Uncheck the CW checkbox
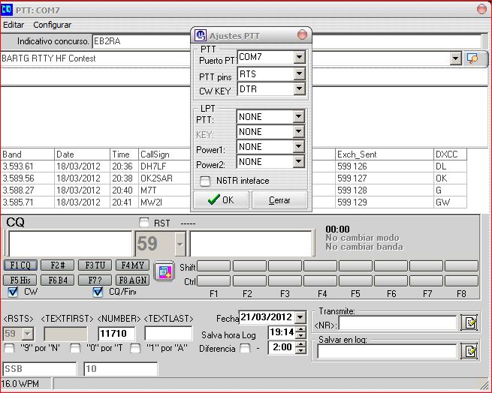This screenshot has height=393, width=492. tap(13, 292)
